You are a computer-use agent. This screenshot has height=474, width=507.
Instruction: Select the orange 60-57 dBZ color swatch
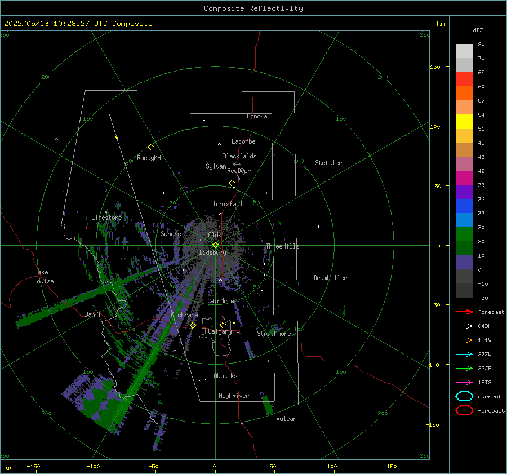464,94
